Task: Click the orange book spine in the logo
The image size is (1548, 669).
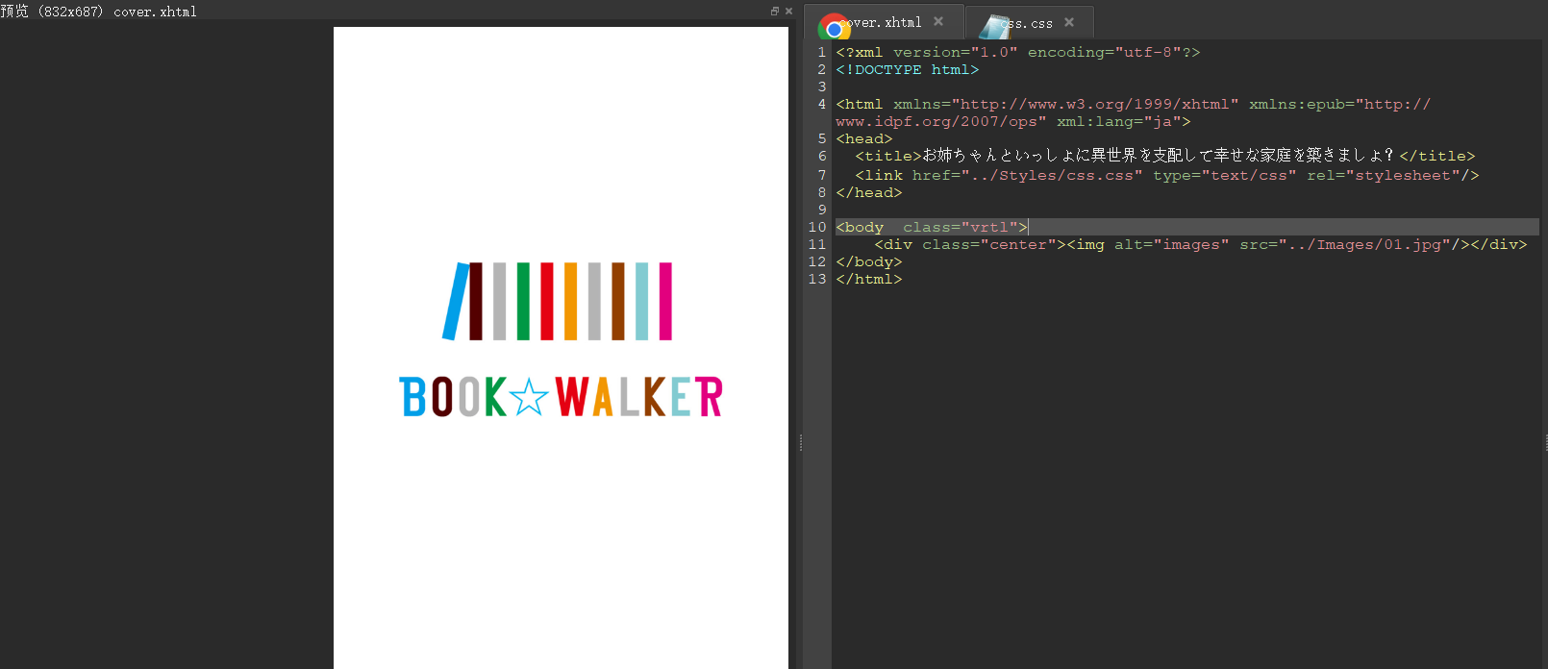Action: coord(570,302)
